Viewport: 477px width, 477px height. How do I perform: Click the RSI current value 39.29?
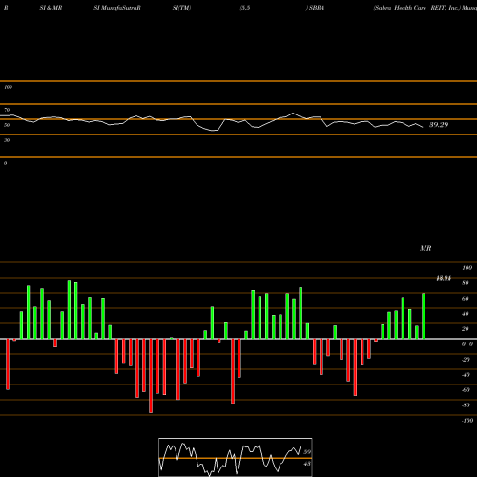coord(439,125)
